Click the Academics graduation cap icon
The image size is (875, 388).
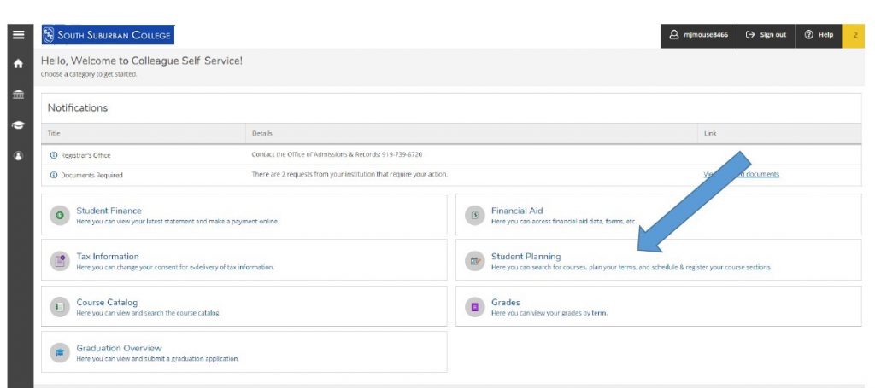[x=18, y=125]
